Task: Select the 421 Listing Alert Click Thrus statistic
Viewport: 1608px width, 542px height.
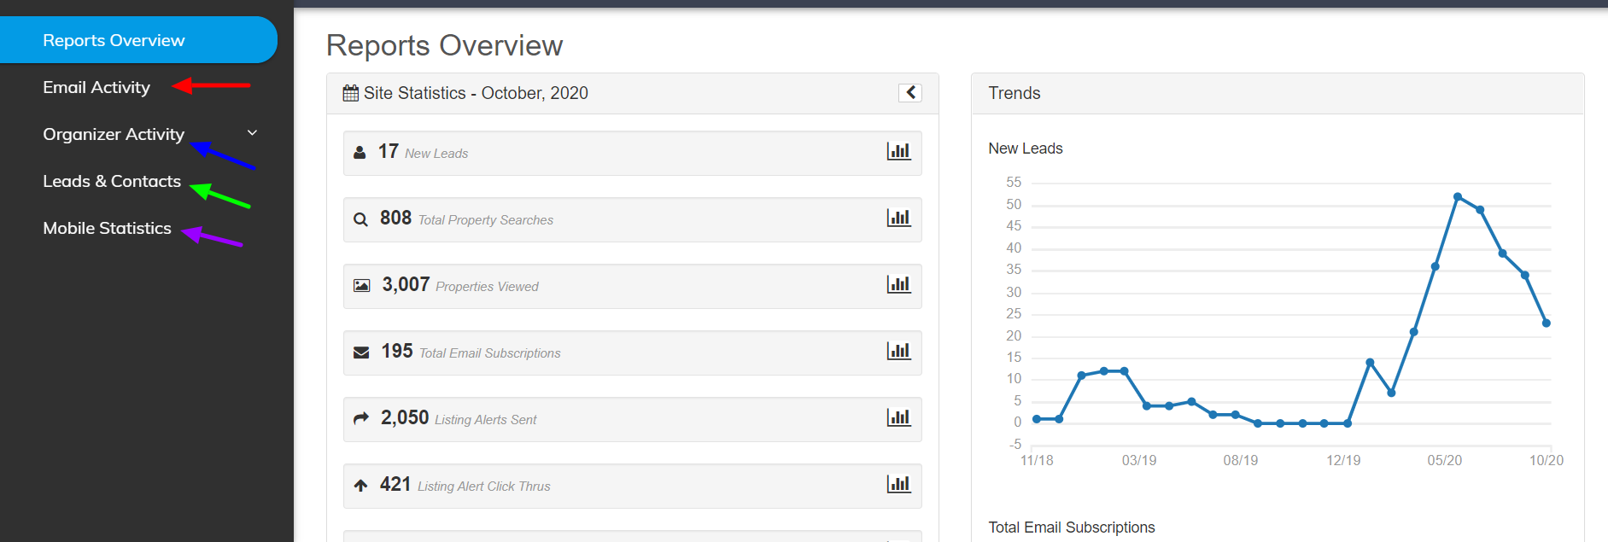Action: tap(633, 486)
